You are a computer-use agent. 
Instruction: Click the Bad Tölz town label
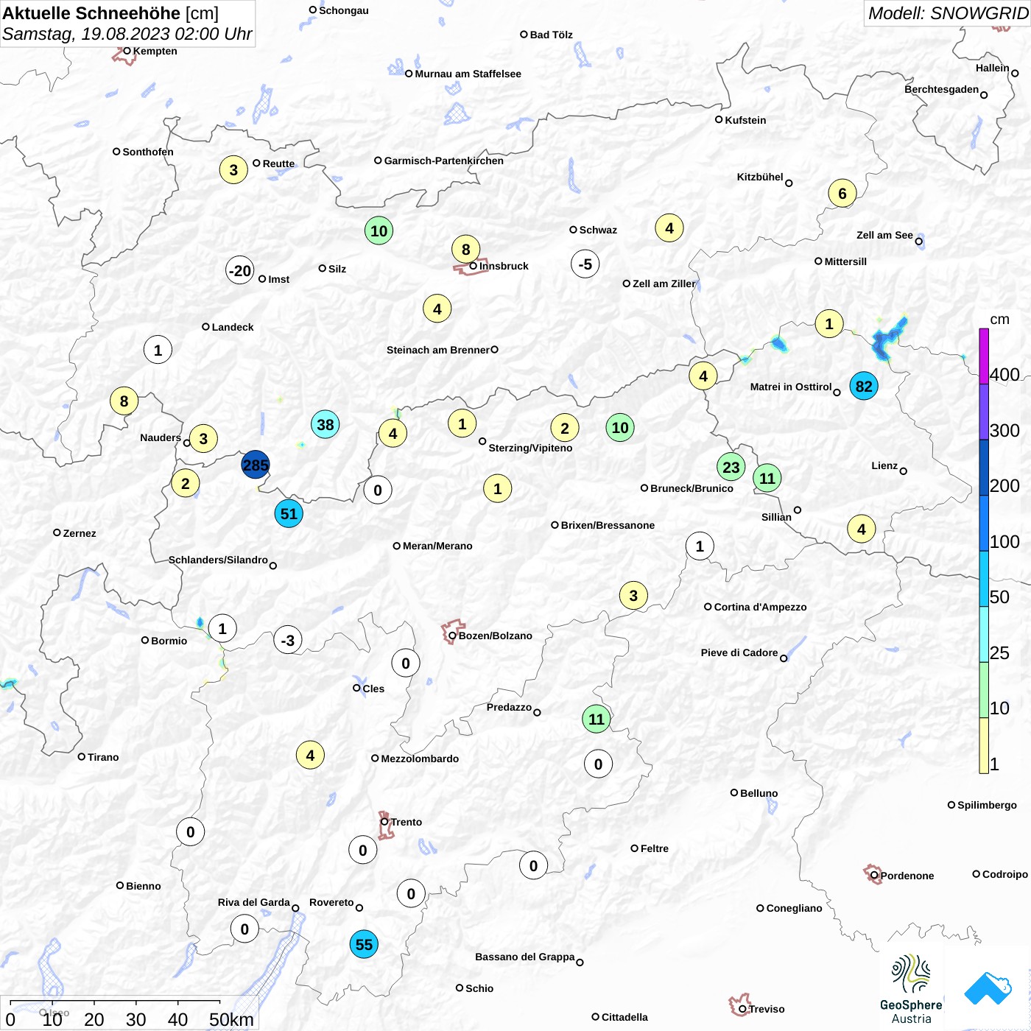pos(551,35)
